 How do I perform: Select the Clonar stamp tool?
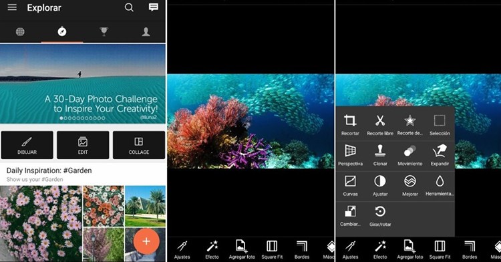pos(380,155)
